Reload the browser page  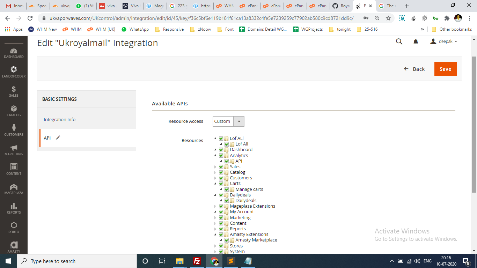(x=30, y=18)
